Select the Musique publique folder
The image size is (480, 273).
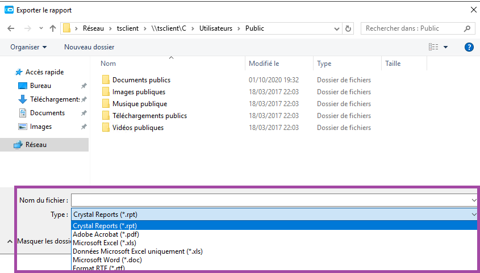point(140,104)
